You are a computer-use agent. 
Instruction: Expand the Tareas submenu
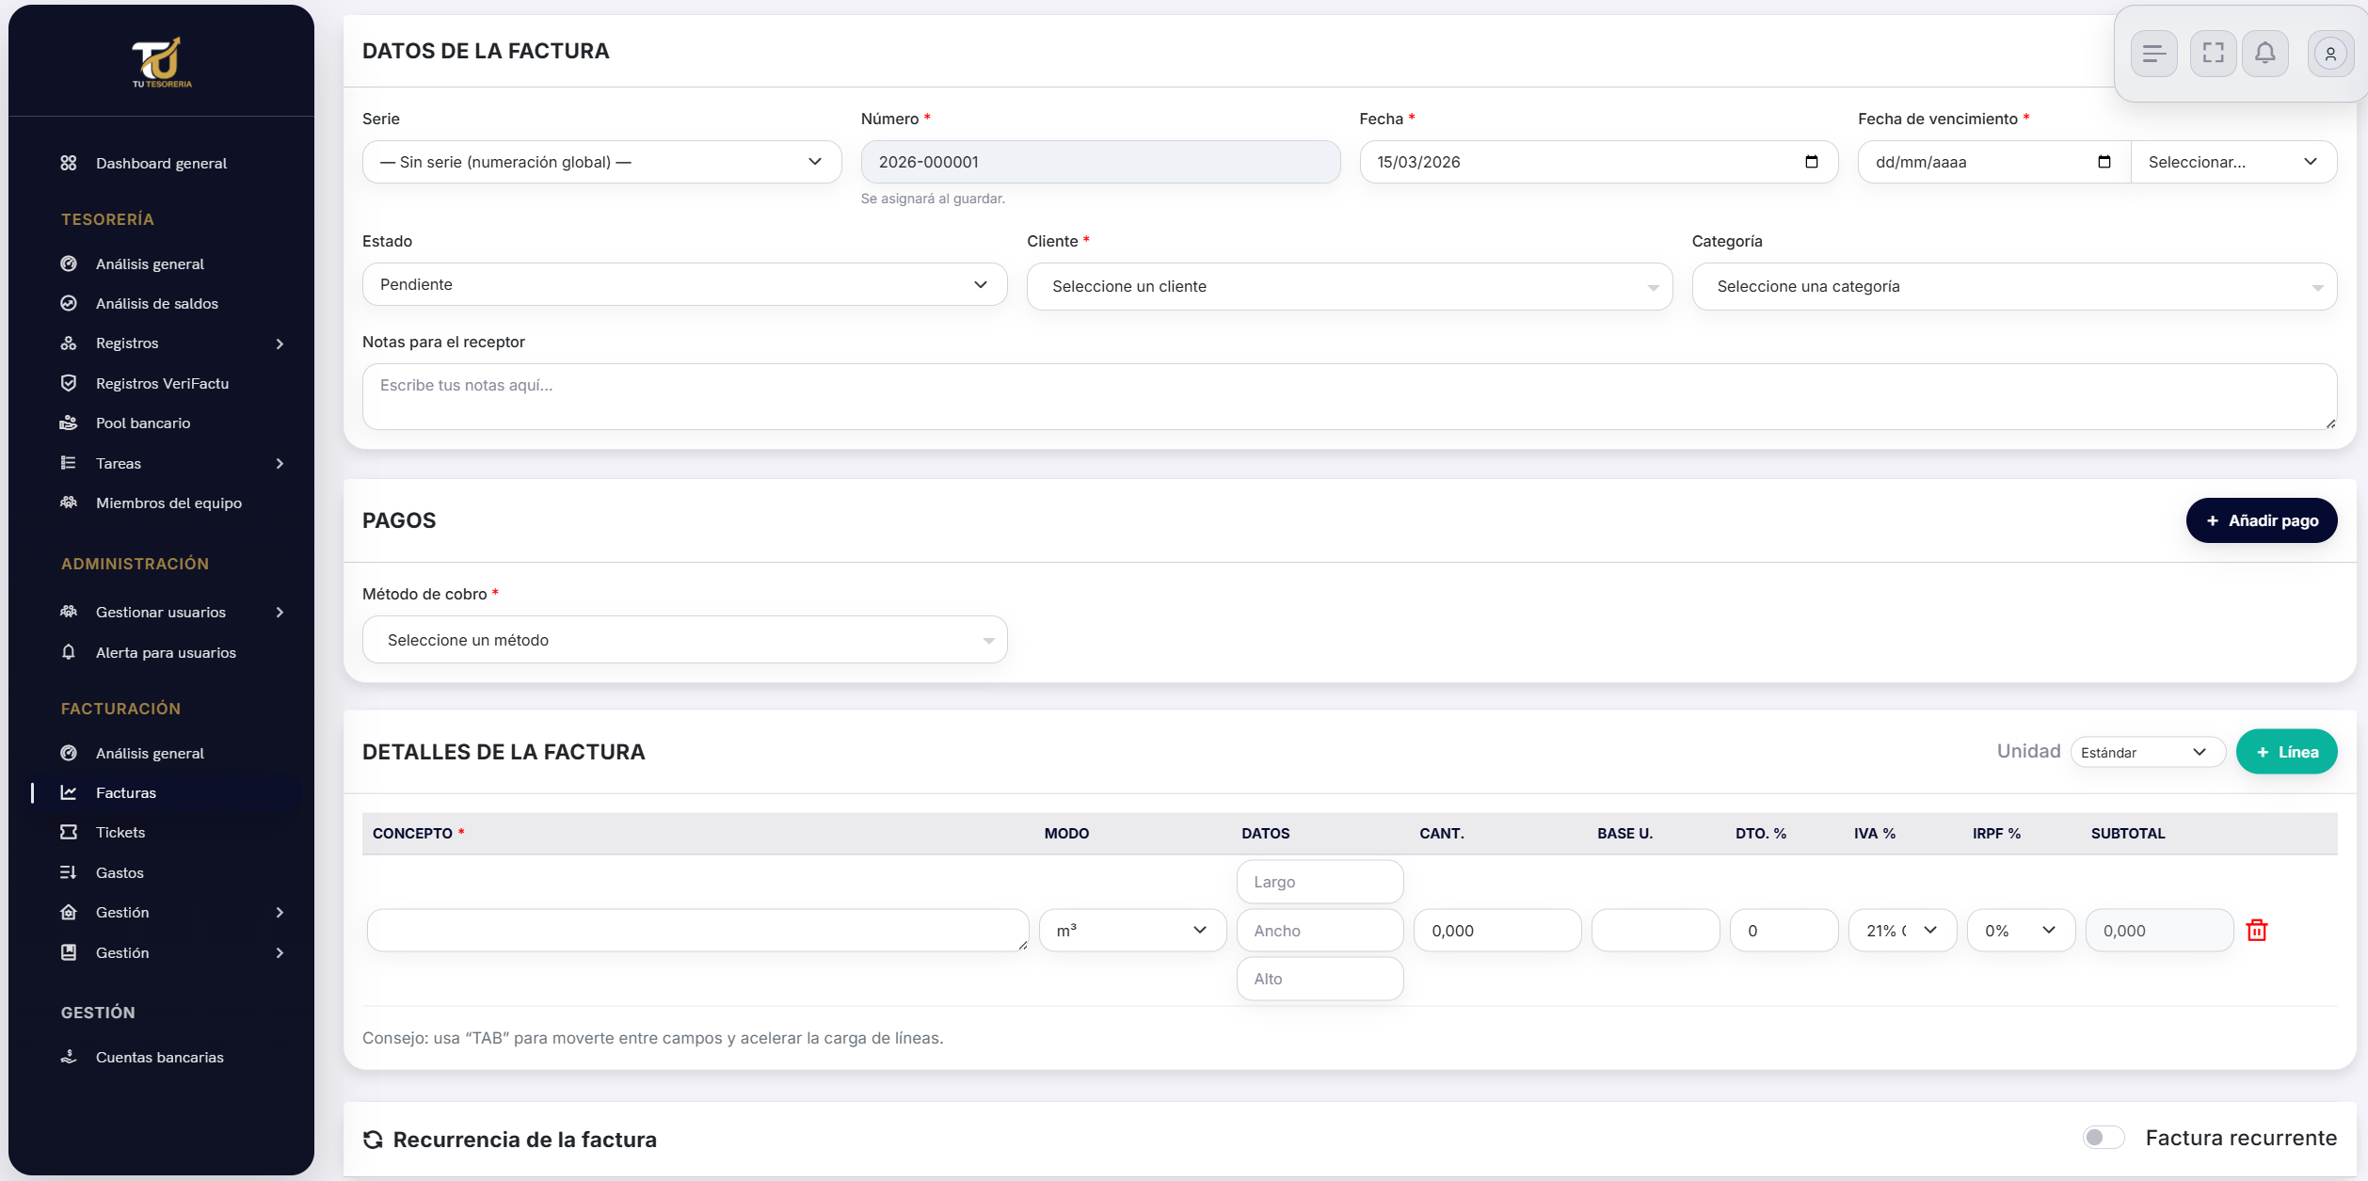click(280, 463)
